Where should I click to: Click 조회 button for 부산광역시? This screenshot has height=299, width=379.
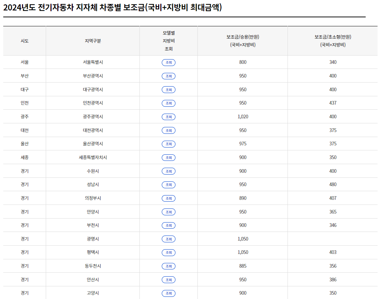168,76
